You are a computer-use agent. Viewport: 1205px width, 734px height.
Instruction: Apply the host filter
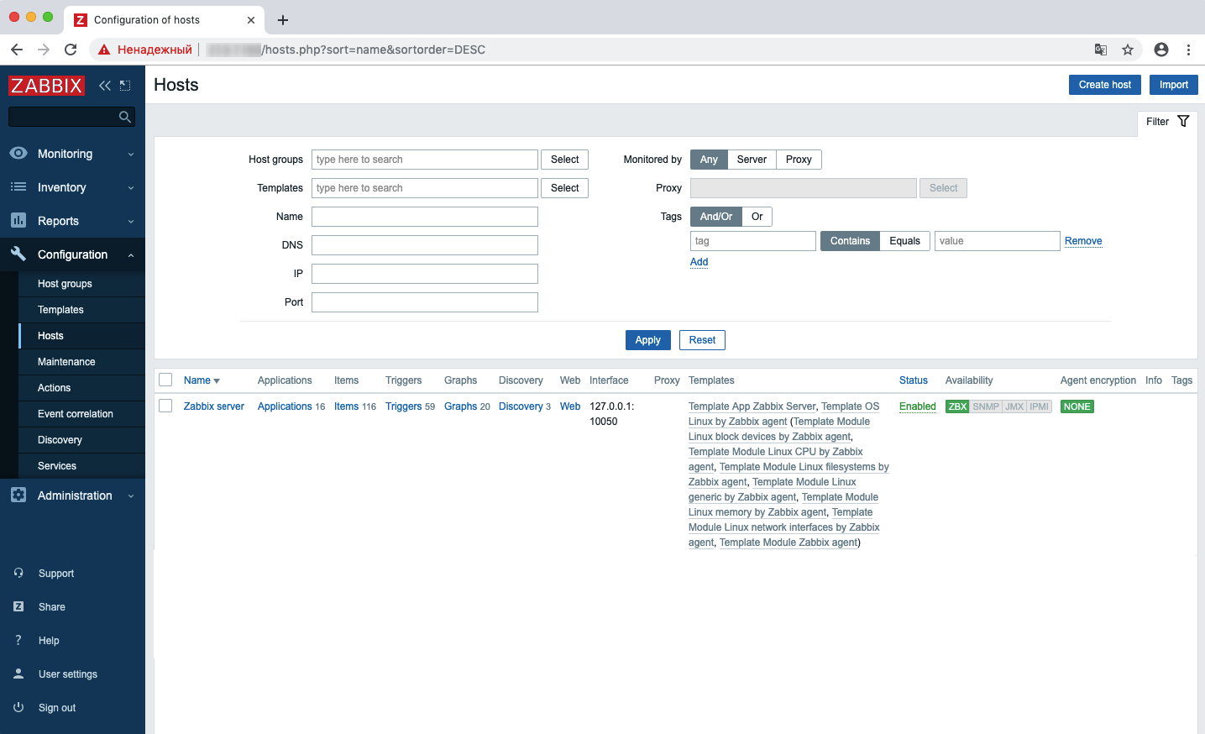[x=647, y=340]
